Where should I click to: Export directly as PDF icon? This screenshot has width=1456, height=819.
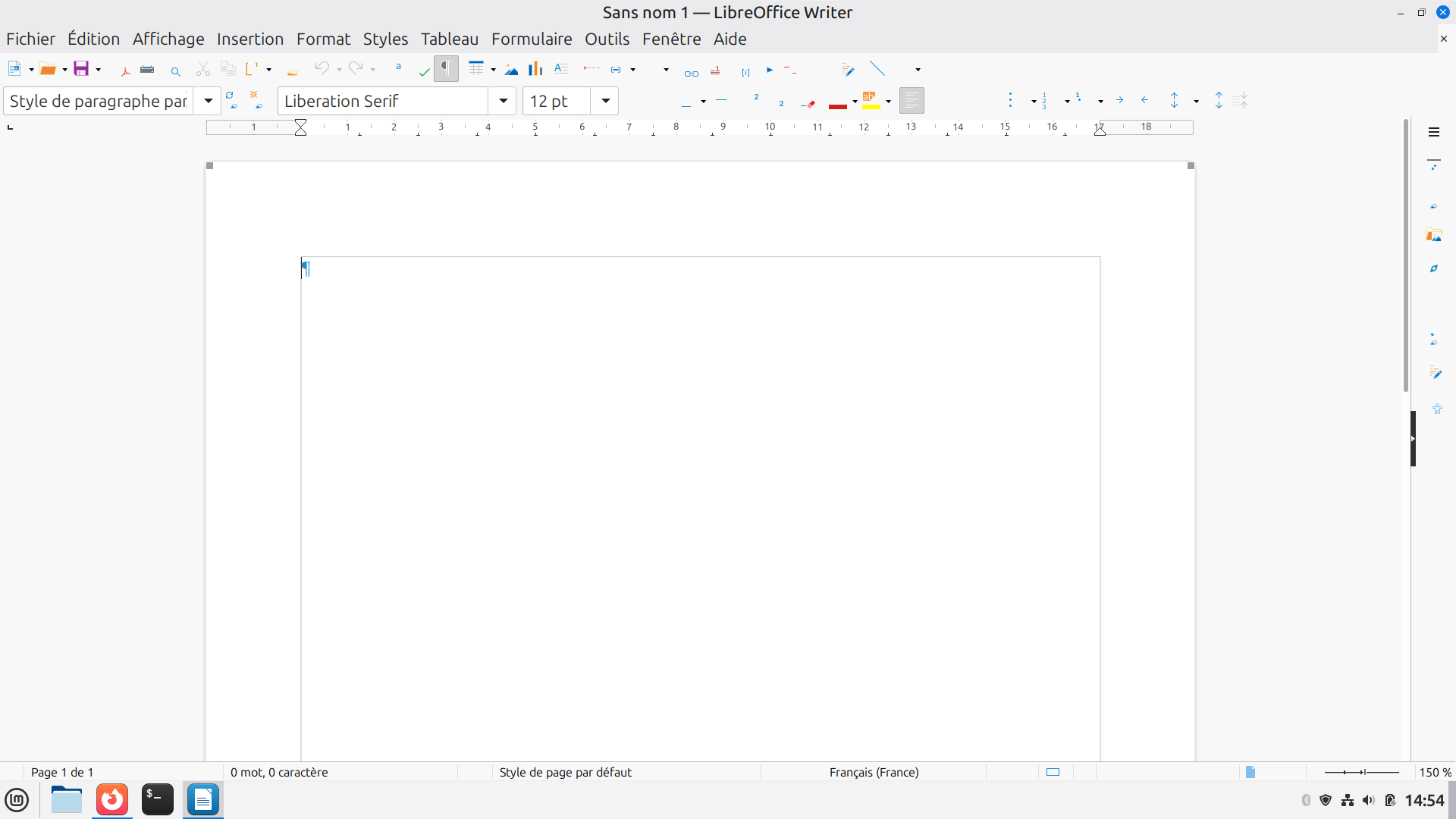(125, 70)
